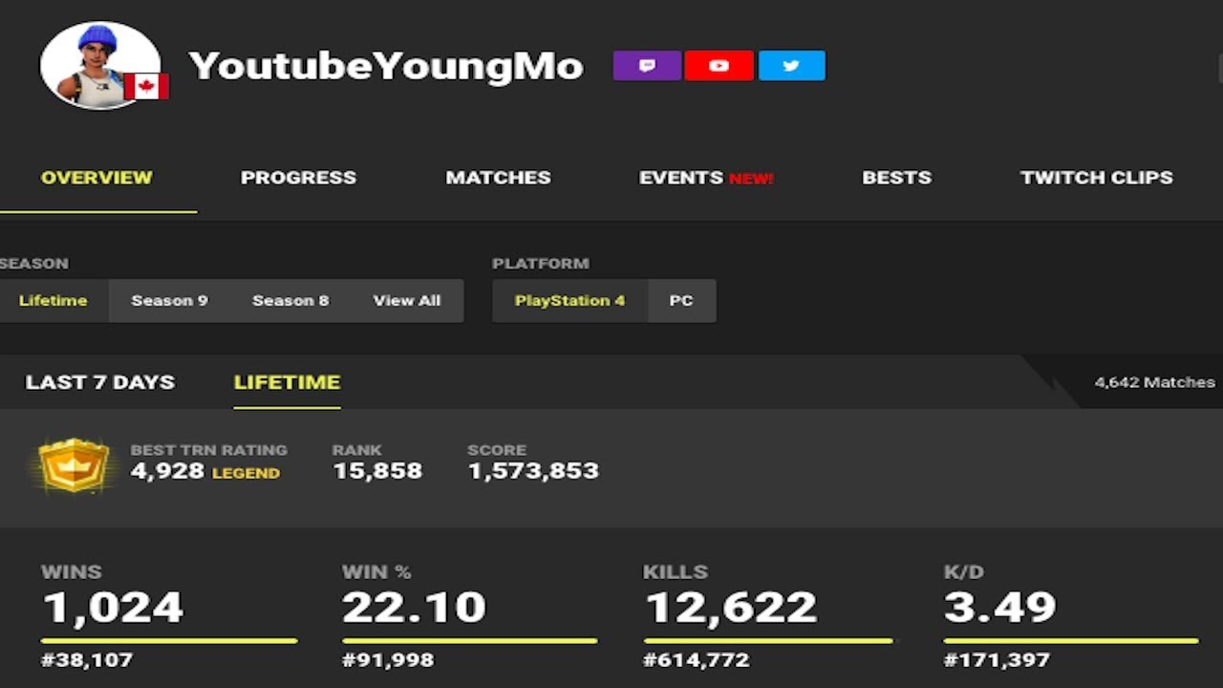Image resolution: width=1223 pixels, height=688 pixels.
Task: Click the YoutubeYoungMo username
Action: (386, 66)
